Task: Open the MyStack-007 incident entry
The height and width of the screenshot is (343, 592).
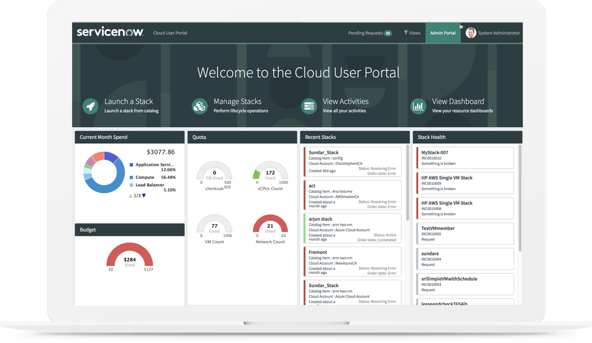Action: [x=464, y=157]
